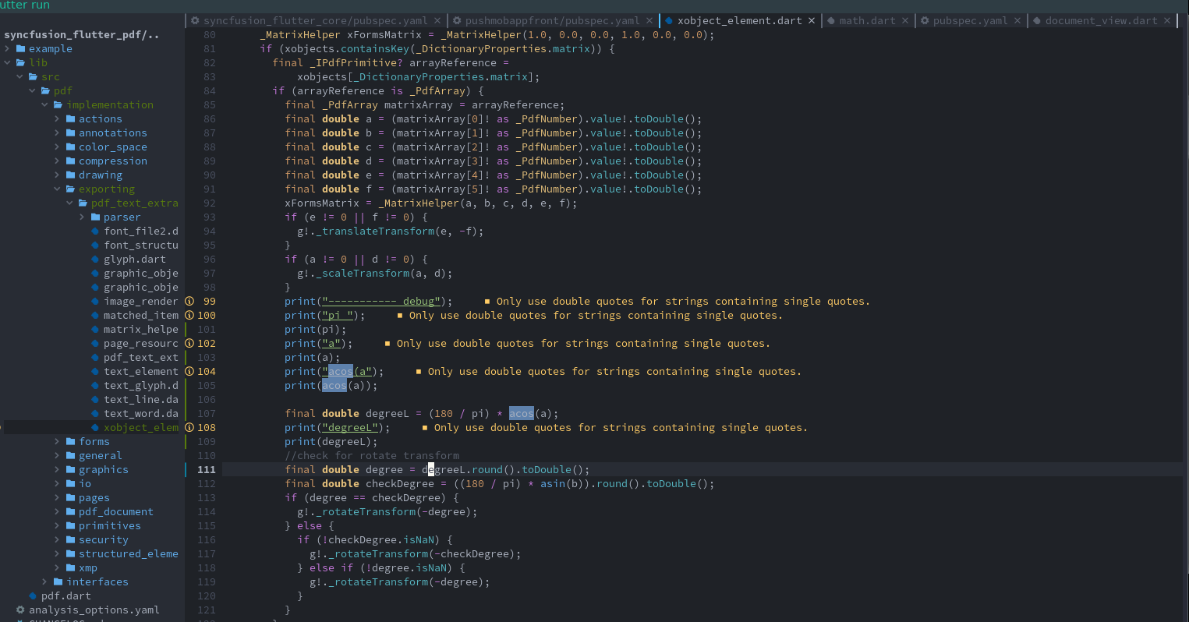Click line number 111 in the gutter

tap(206, 469)
